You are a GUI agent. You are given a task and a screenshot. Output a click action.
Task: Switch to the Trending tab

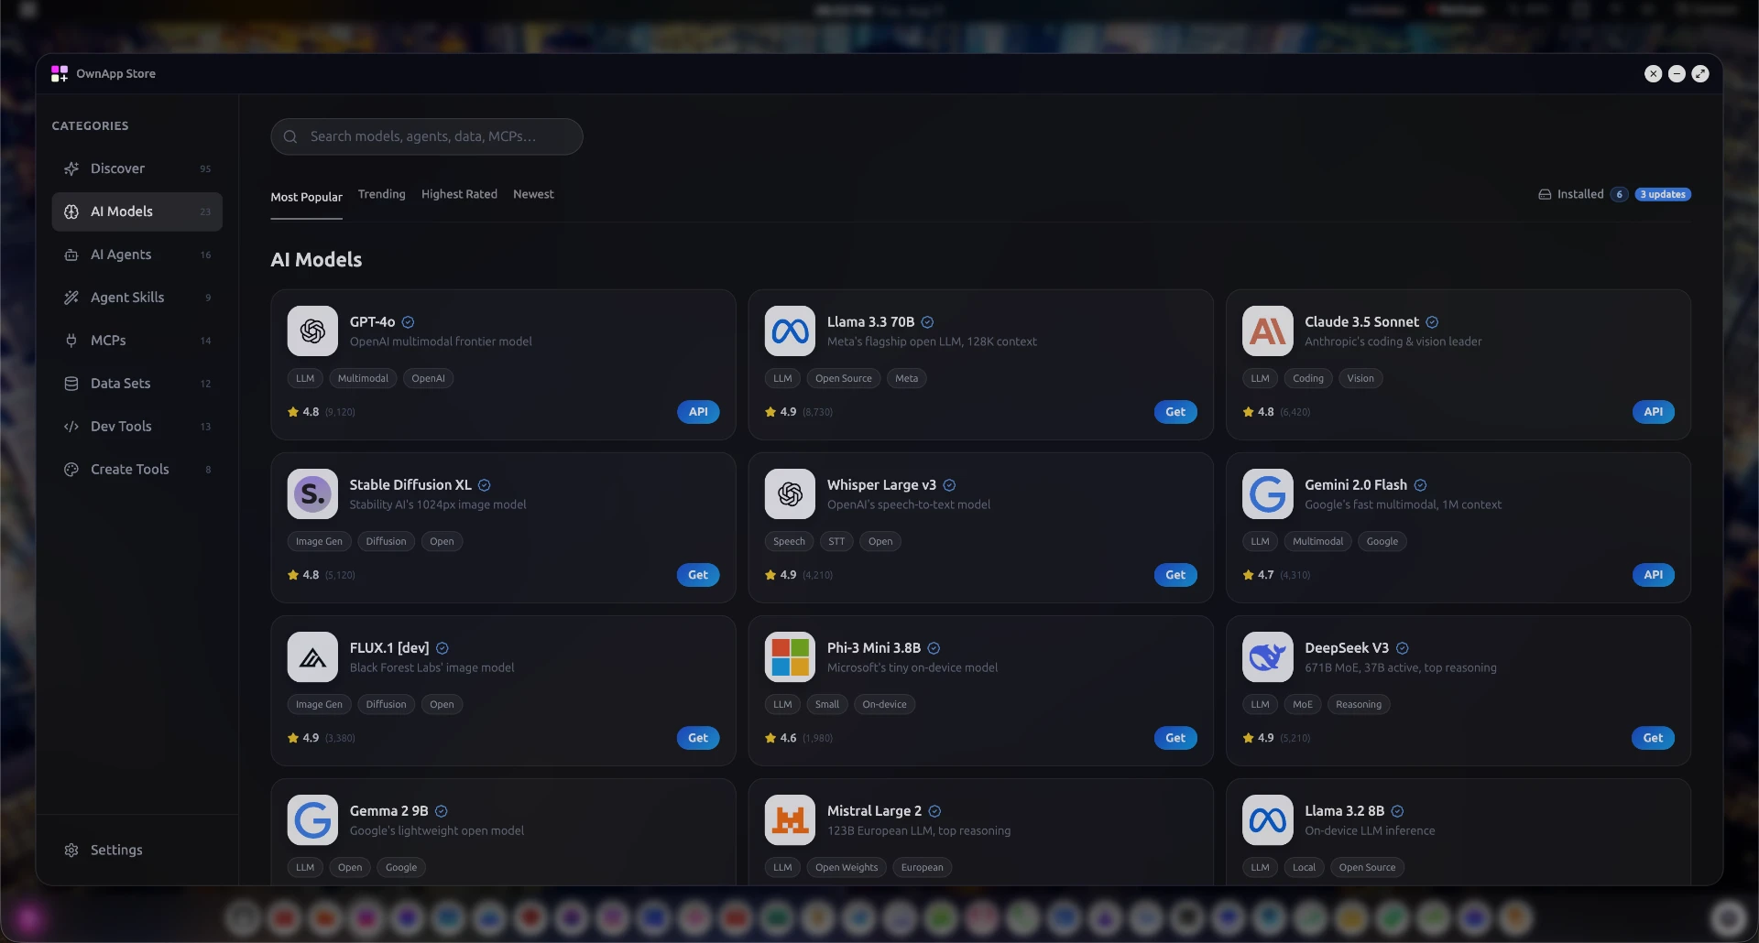pyautogui.click(x=381, y=194)
